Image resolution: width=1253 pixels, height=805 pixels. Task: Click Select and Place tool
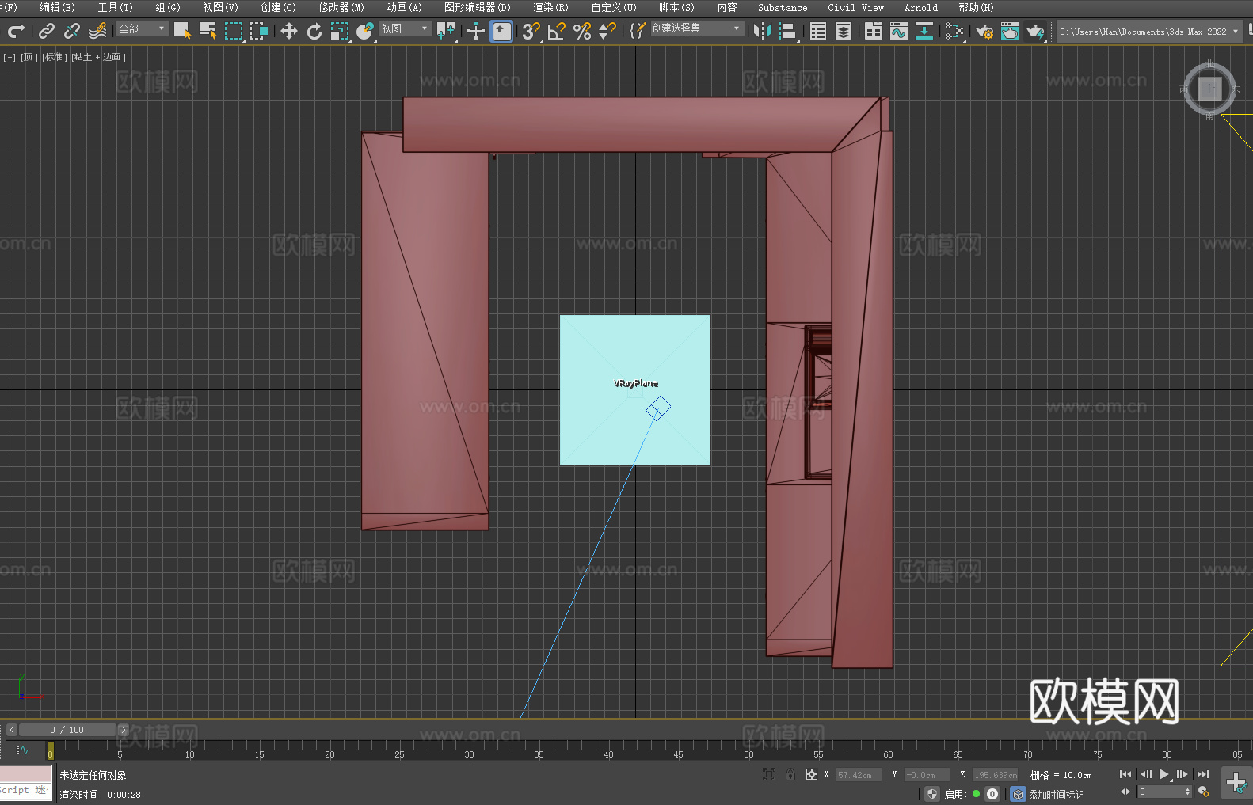click(x=365, y=31)
